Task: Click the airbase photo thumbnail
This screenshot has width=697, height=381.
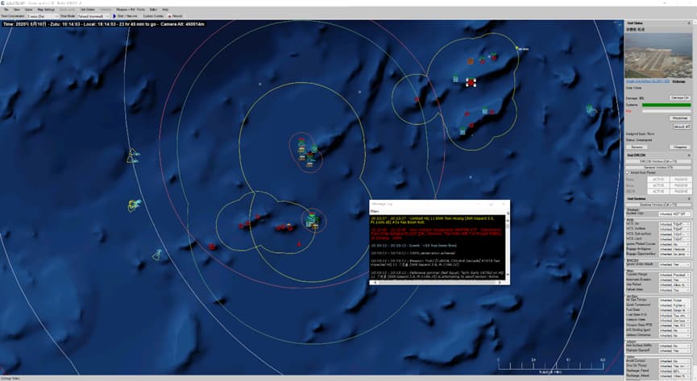Action: click(658, 56)
